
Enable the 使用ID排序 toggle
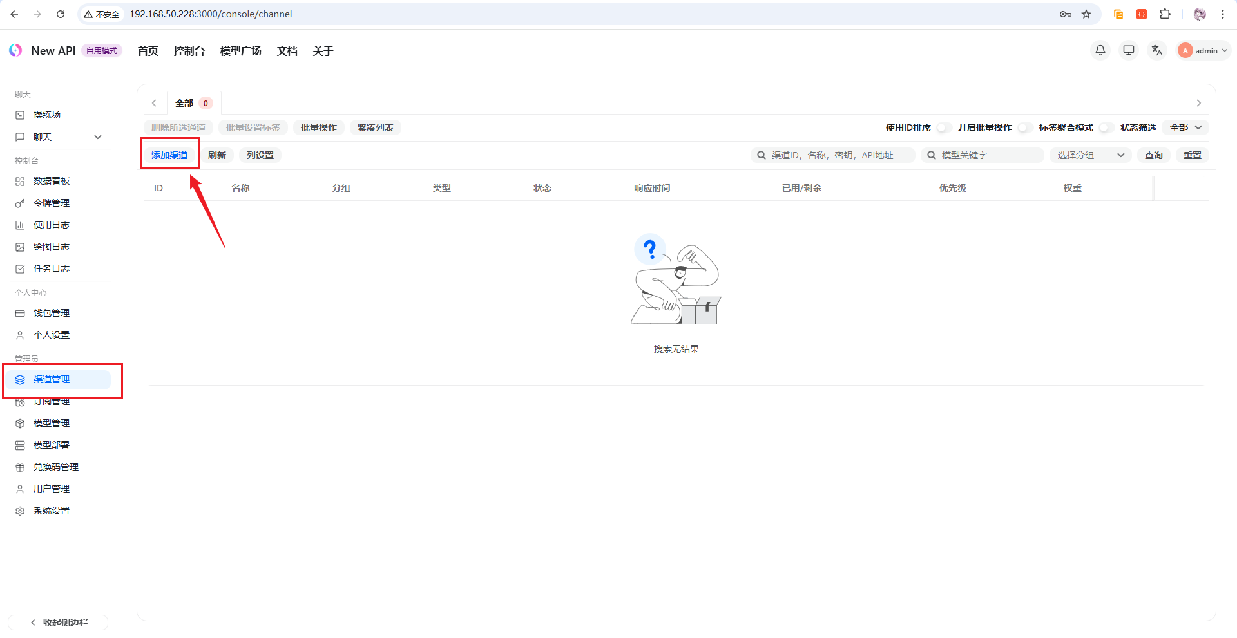click(943, 127)
